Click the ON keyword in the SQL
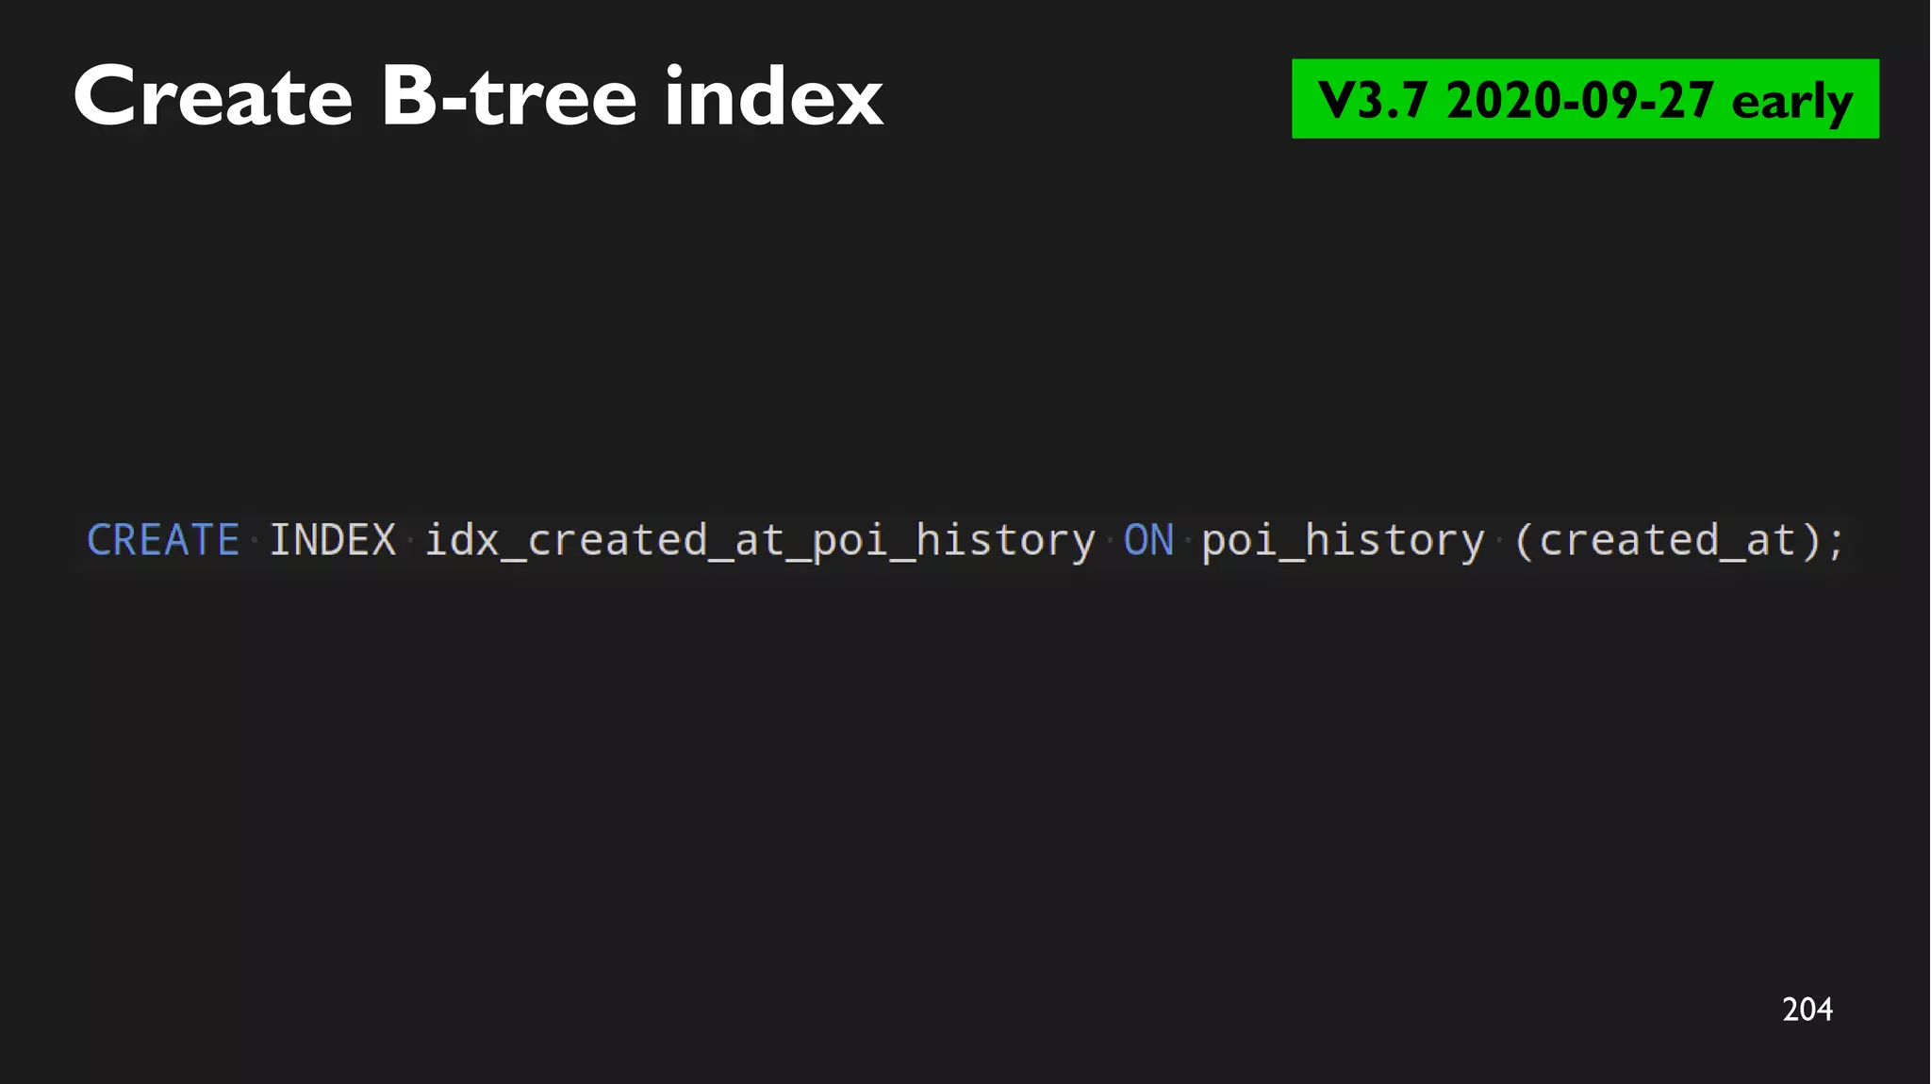The height and width of the screenshot is (1084, 1931). click(x=1148, y=540)
